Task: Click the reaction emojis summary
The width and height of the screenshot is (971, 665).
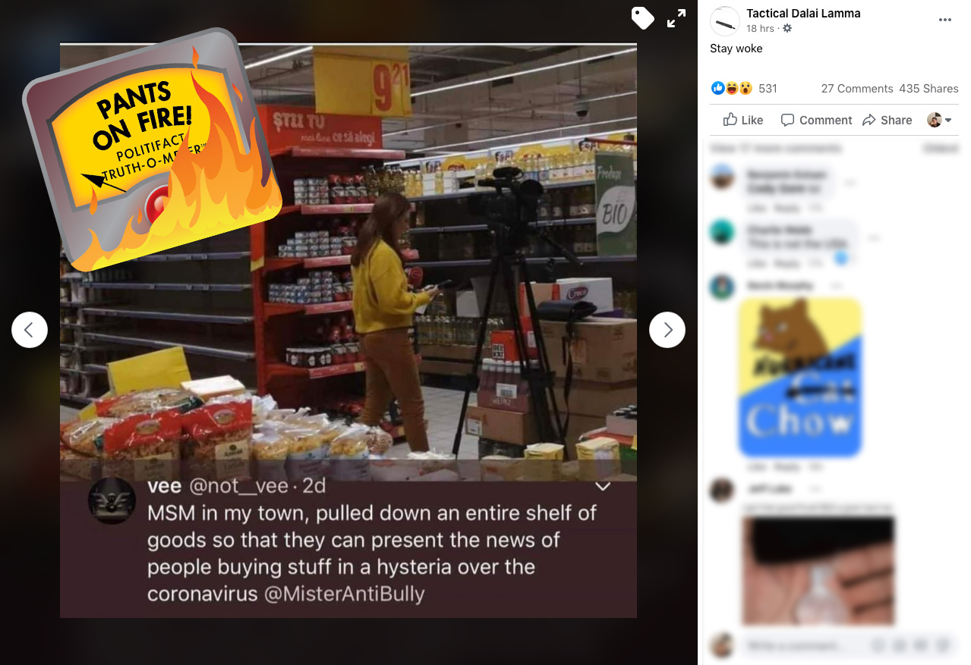Action: [x=732, y=89]
